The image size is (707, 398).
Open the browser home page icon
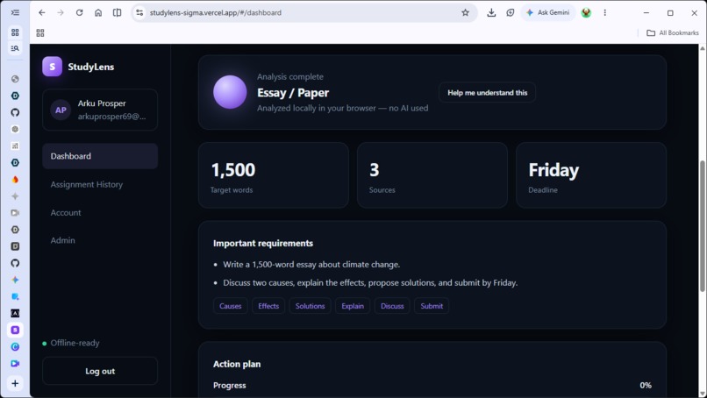point(98,12)
